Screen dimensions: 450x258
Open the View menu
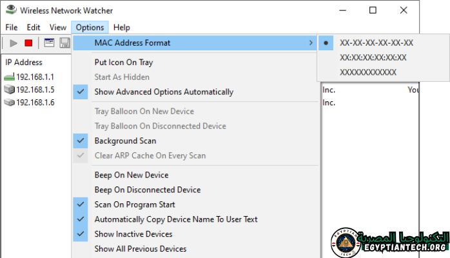pos(57,28)
